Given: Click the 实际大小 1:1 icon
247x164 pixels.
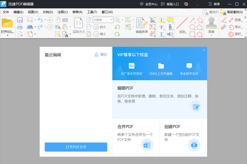Looking at the screenshot, I should coord(79,23).
